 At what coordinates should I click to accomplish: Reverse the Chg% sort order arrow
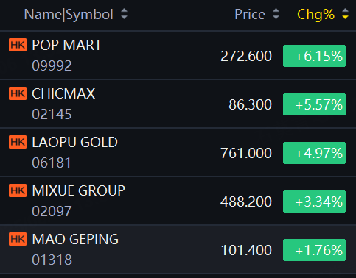coord(345,14)
